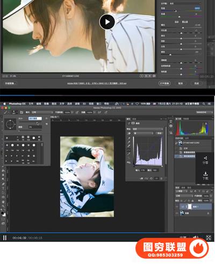Open the 文件 menu
Image resolution: width=215 pixels, height=264 pixels.
click(31, 104)
